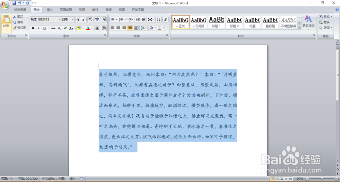Screen dimensions: 340x182
Task: Open font size dropdown 四号
Action: [73, 19]
